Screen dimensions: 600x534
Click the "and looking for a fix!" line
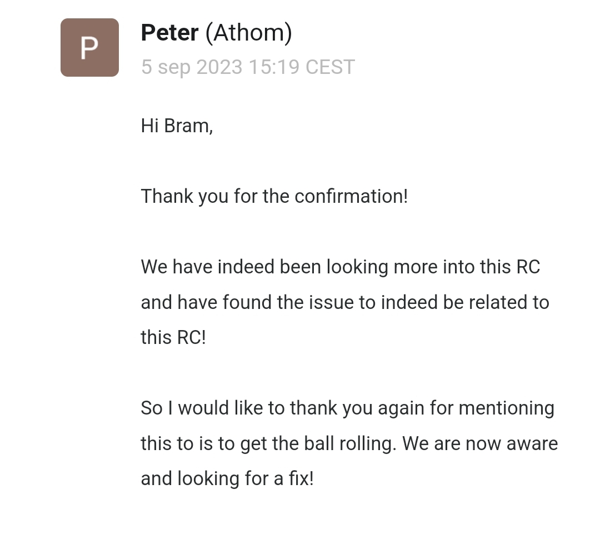pyautogui.click(x=227, y=478)
